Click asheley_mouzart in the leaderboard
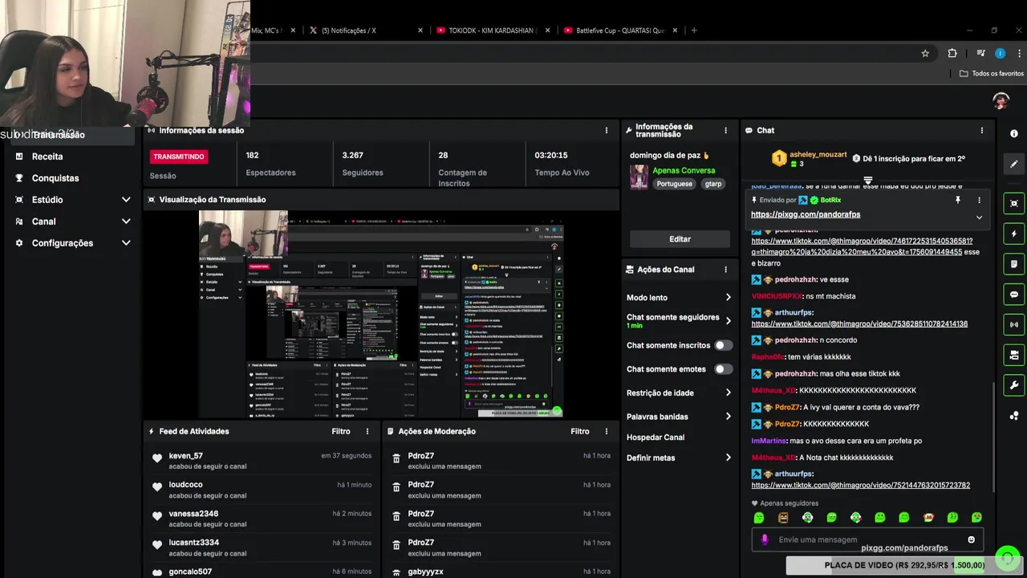Screen dimensions: 1027x578 [818, 154]
